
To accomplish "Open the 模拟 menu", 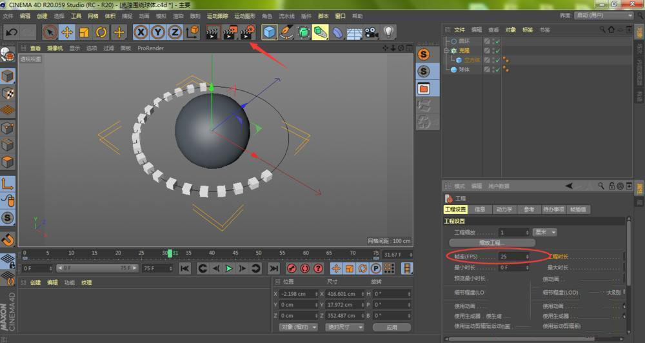I will tap(161, 16).
